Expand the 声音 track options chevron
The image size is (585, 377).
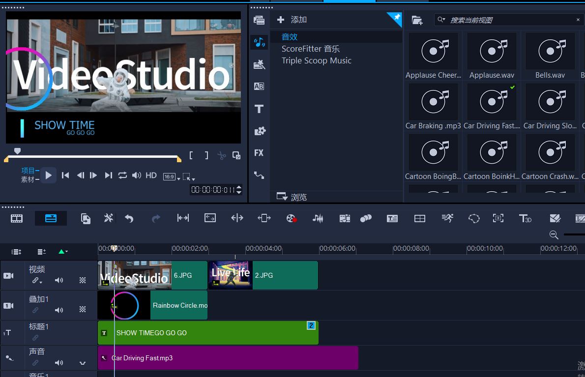pos(83,363)
